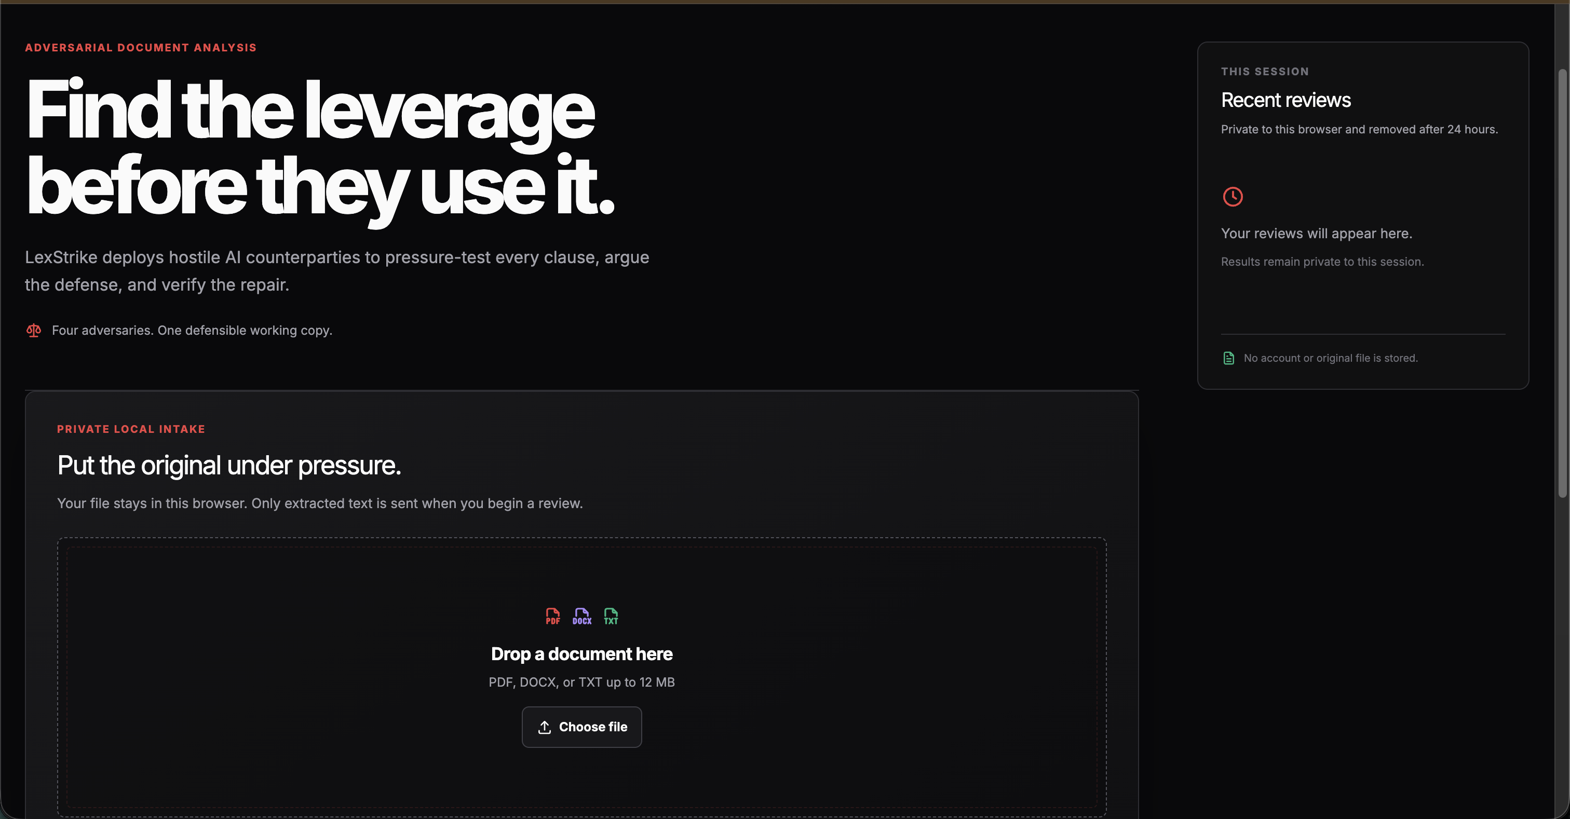Click the upload arrow icon in Choose file
The width and height of the screenshot is (1570, 819).
coord(544,727)
